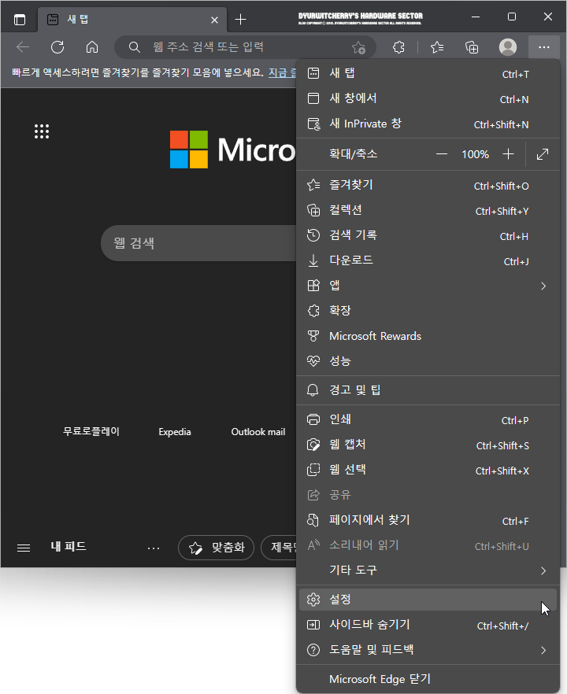Expand the 앱 submenu
Viewport: 567px width, 694px height.
coord(428,286)
